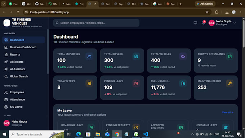This screenshot has height=138, width=245.
Task: Click the Ask Gemini button
Action: 205,4
